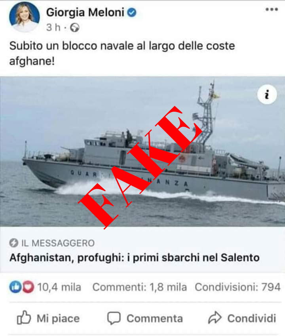The width and height of the screenshot is (285, 336).
Task: Click the Commenta button label
Action: [155, 319]
